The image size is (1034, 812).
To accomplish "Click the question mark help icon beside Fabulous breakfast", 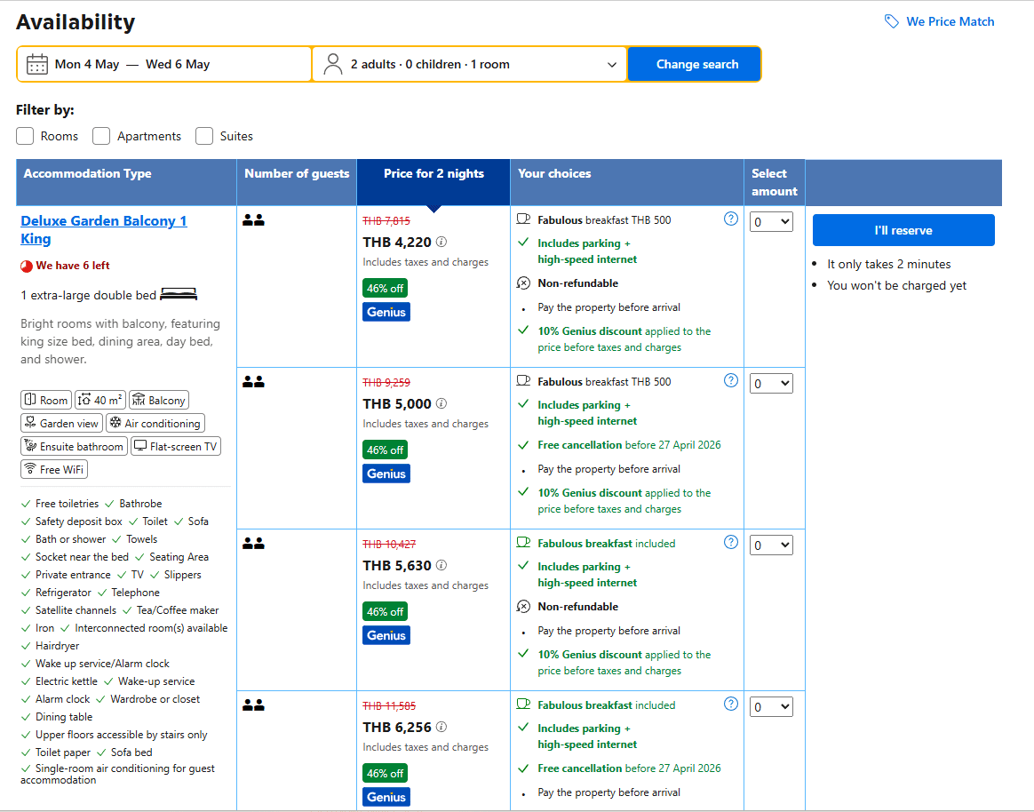I will point(730,219).
